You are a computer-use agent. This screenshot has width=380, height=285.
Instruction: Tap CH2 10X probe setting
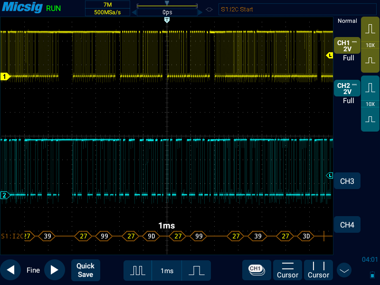tap(370, 104)
